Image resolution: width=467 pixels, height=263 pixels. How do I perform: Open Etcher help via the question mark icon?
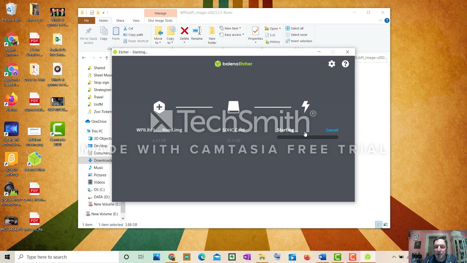pyautogui.click(x=345, y=64)
